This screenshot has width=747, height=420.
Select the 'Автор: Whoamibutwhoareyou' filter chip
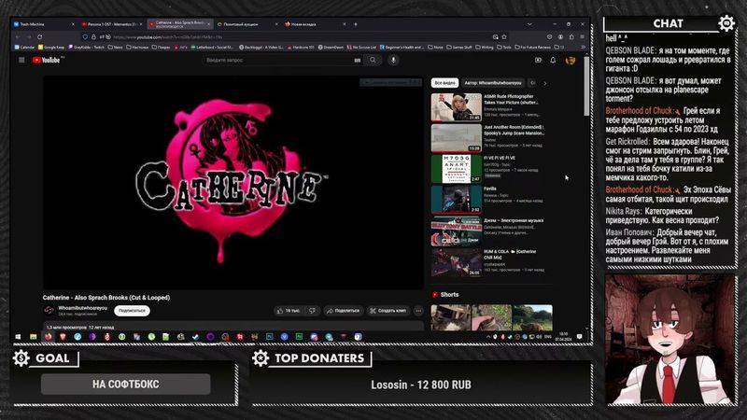click(x=492, y=83)
